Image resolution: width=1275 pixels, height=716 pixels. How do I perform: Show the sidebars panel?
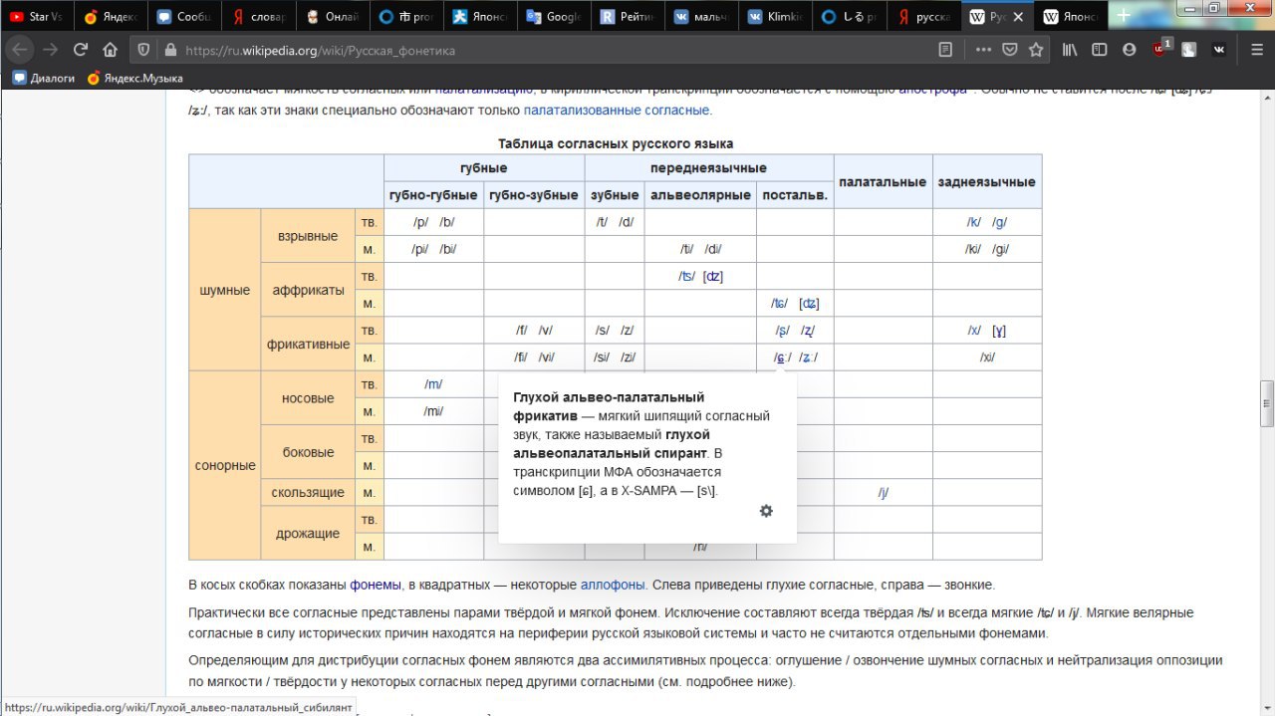point(1099,50)
